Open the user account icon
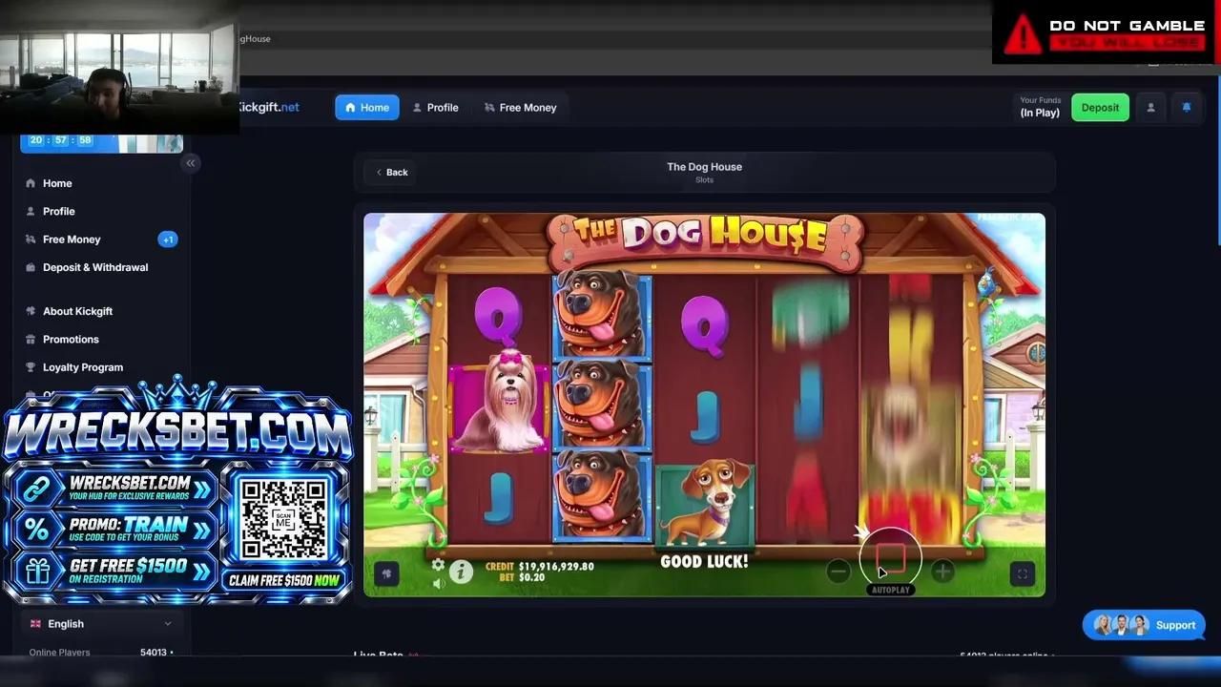Viewport: 1221px width, 687px height. [1150, 108]
